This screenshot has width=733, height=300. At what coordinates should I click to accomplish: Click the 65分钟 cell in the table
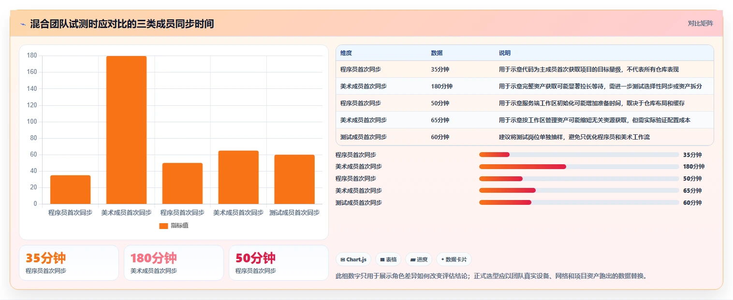click(440, 120)
